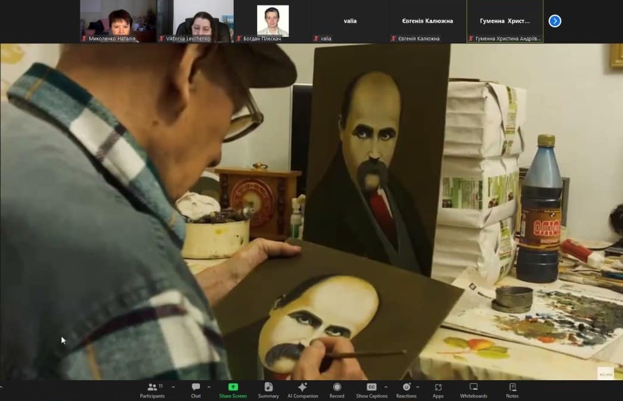Expand the Participants options arrow
Image resolution: width=623 pixels, height=401 pixels.
coord(173,387)
